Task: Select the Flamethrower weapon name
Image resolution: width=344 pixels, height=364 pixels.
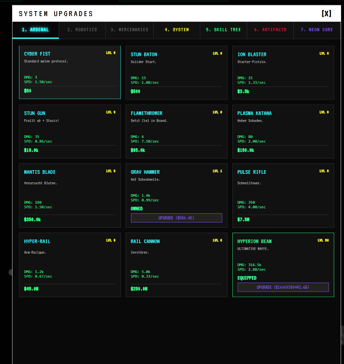Action: tap(146, 113)
